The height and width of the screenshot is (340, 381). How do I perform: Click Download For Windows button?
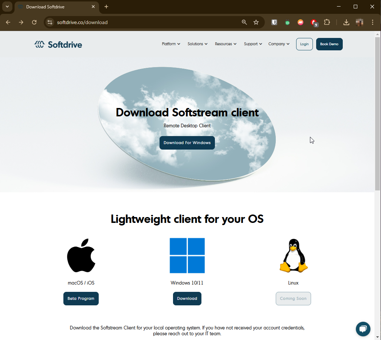click(187, 143)
